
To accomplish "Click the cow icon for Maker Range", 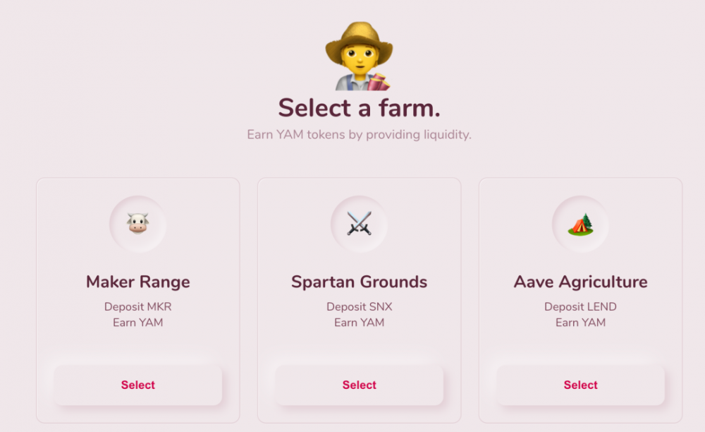I will [x=138, y=224].
